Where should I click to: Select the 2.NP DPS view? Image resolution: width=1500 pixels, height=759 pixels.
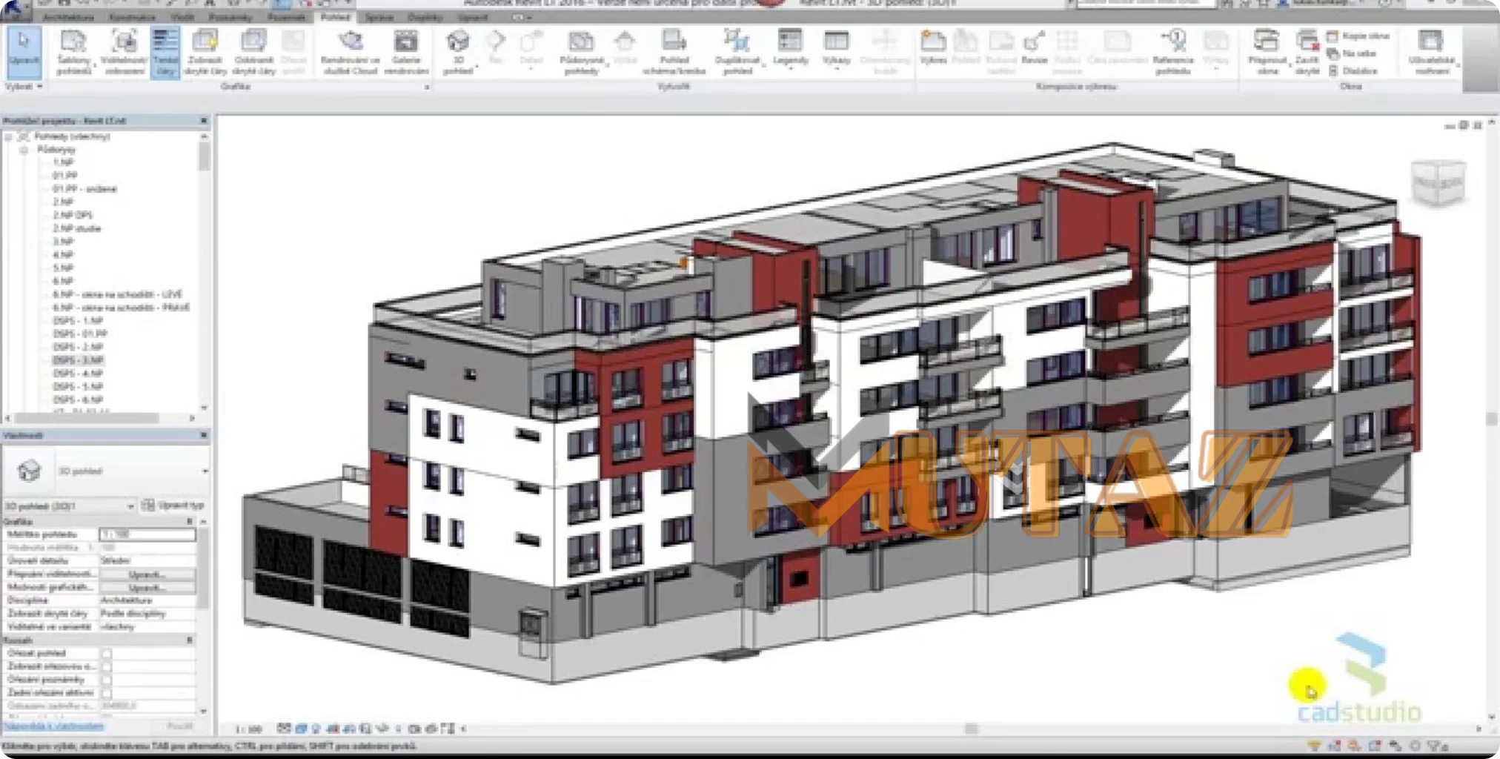(73, 215)
